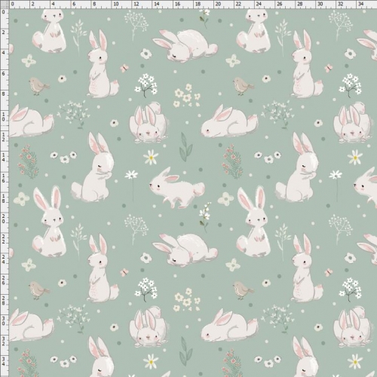This screenshot has height=377, width=377.
Task: Click the 26 mark on horizontal ruler
Action: (279, 5)
